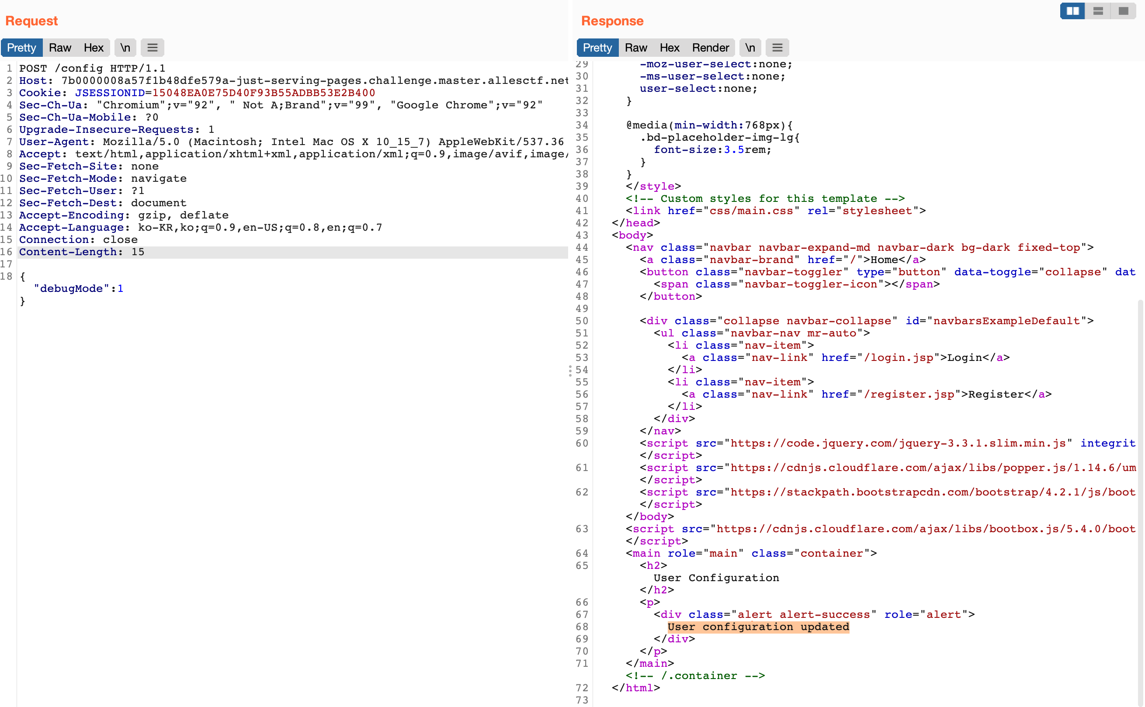Click the navbar-toggler-icon span line

(x=797, y=284)
